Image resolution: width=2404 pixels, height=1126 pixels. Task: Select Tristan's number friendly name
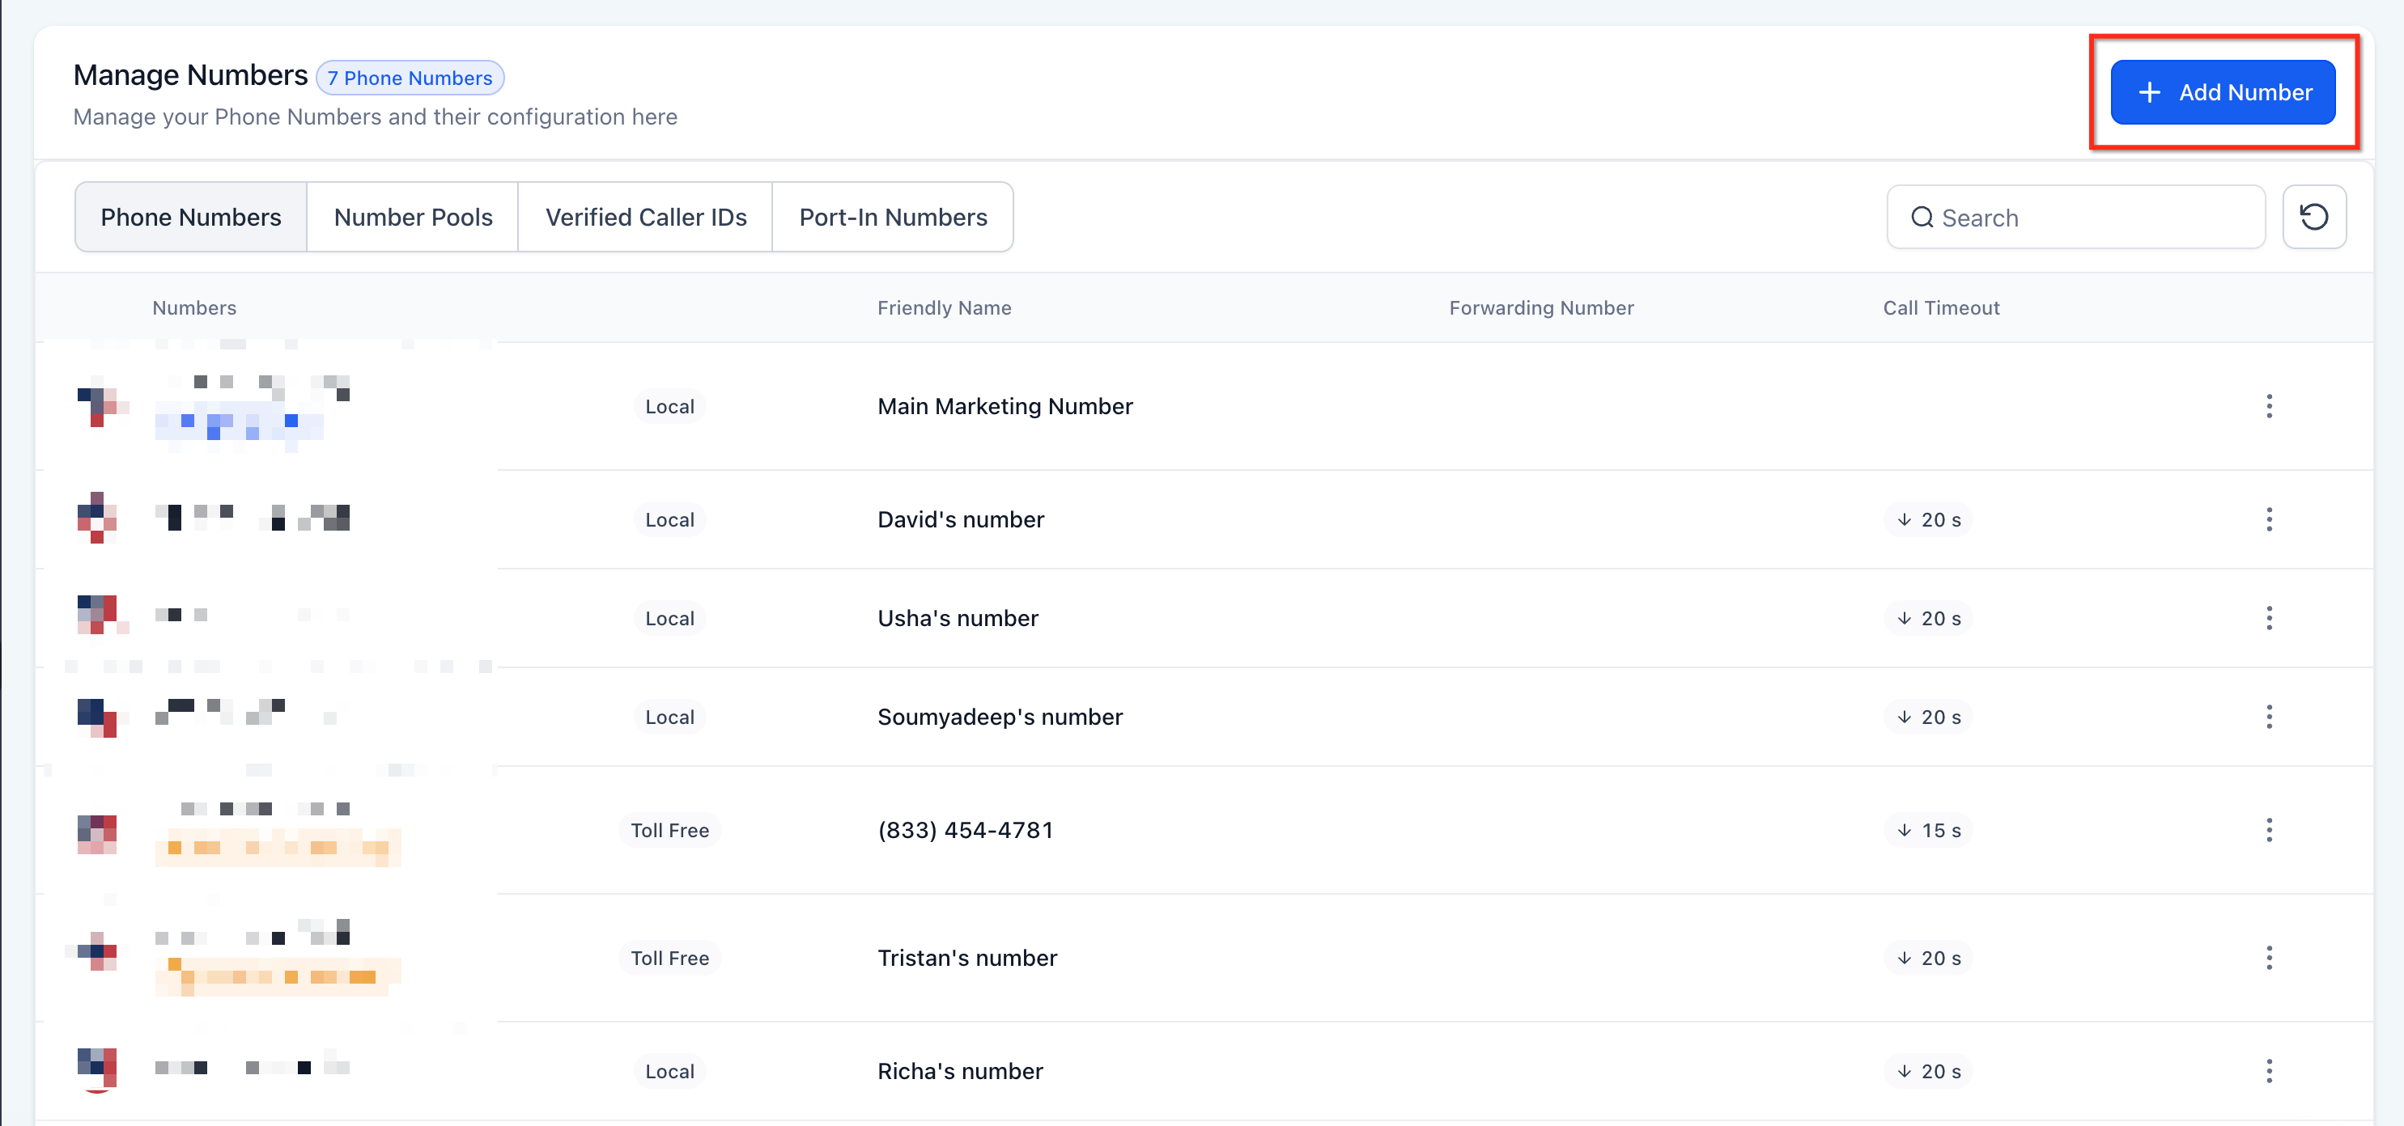pyautogui.click(x=966, y=958)
